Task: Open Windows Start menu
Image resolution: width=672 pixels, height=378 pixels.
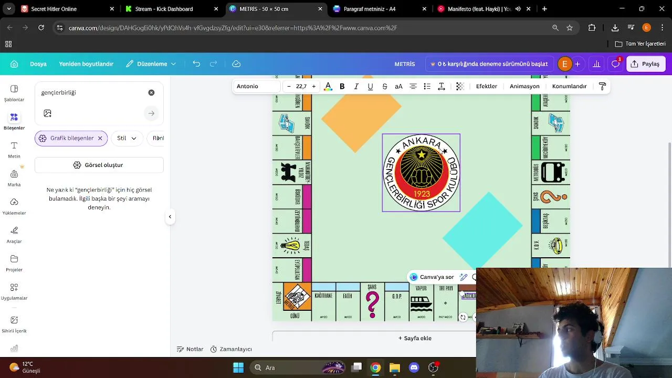Action: tap(238, 367)
